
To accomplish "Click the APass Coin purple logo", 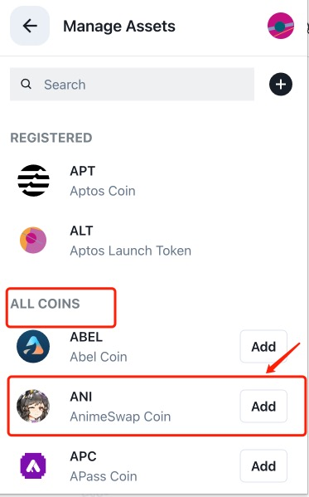I will coord(33,465).
